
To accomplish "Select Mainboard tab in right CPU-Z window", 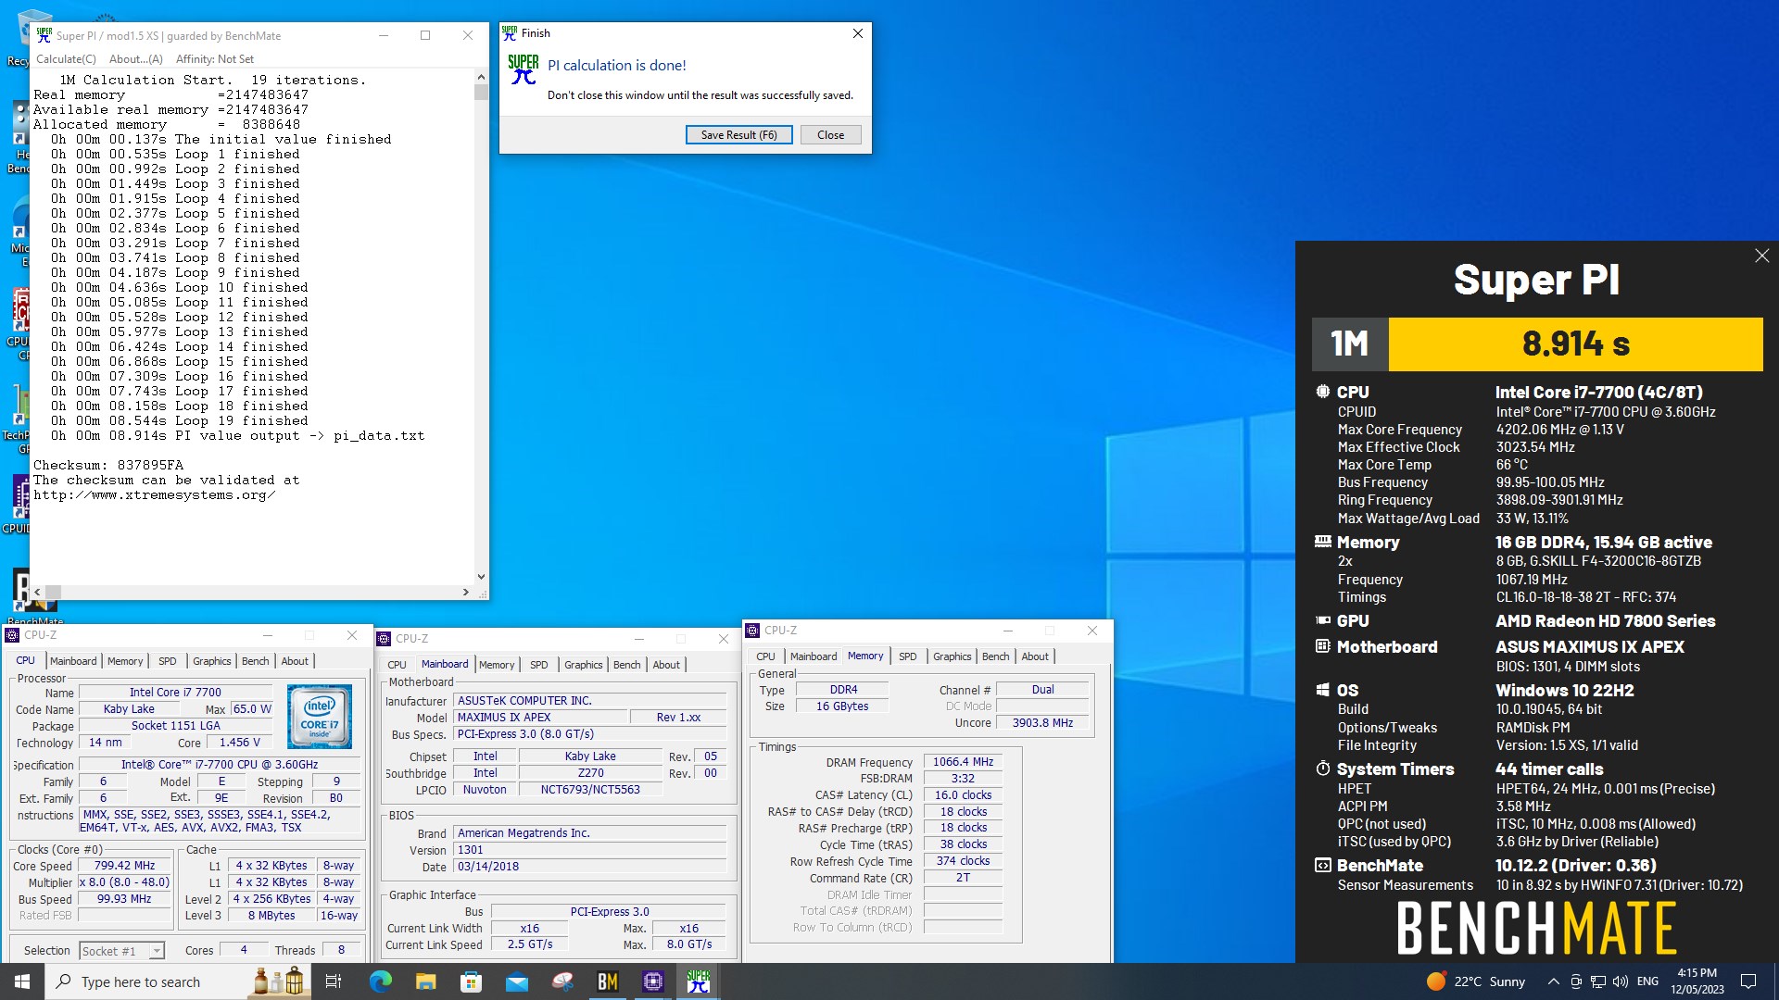I will 814,656.
